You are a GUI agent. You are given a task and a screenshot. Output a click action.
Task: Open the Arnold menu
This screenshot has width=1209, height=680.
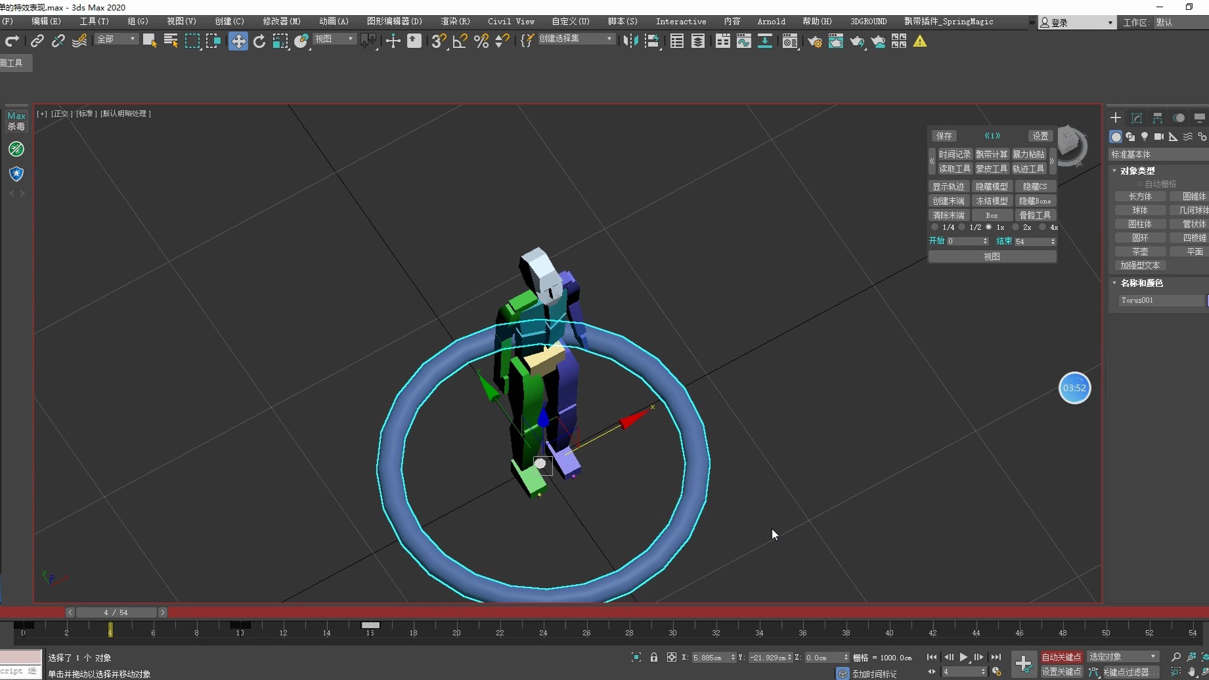point(771,22)
